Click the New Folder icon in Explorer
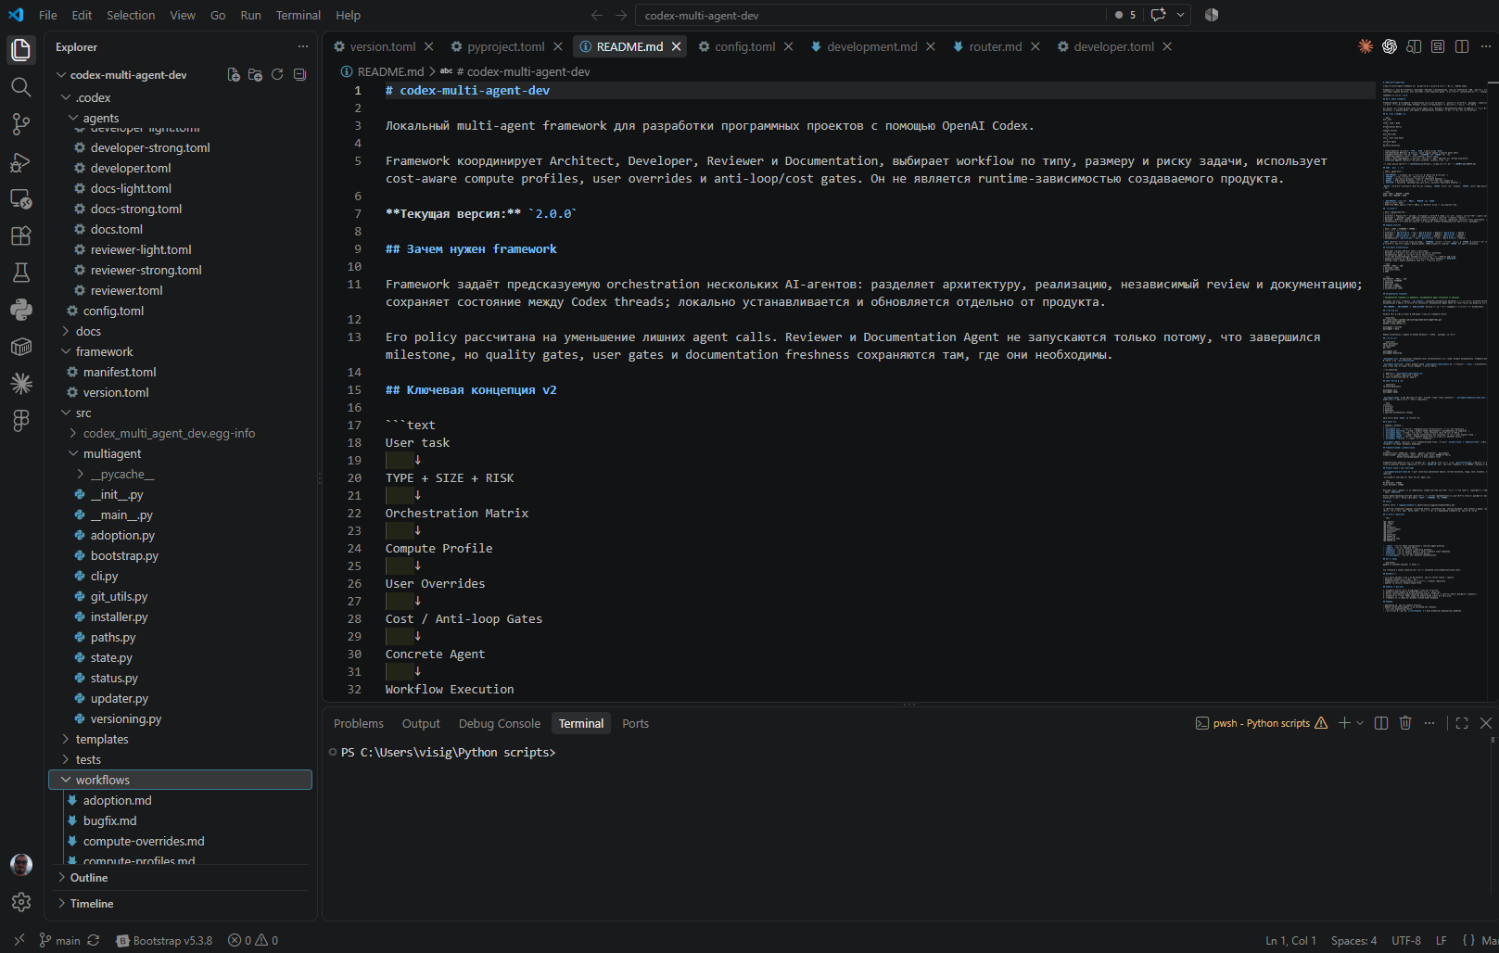 (x=255, y=75)
